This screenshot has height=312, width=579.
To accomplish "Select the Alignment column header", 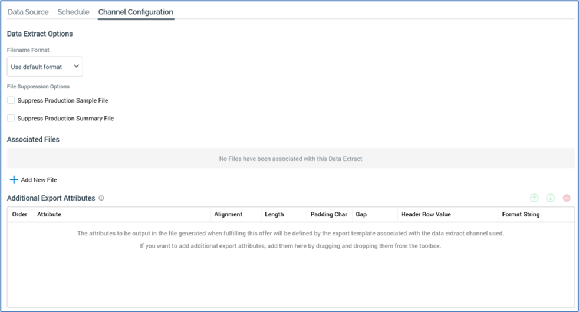I will click(228, 214).
